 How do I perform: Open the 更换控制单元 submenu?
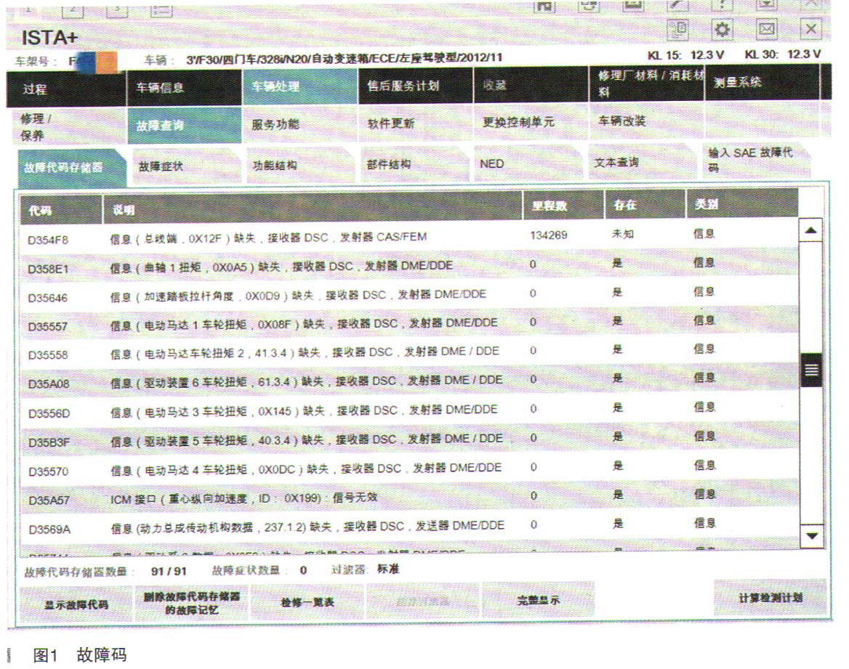pyautogui.click(x=531, y=122)
